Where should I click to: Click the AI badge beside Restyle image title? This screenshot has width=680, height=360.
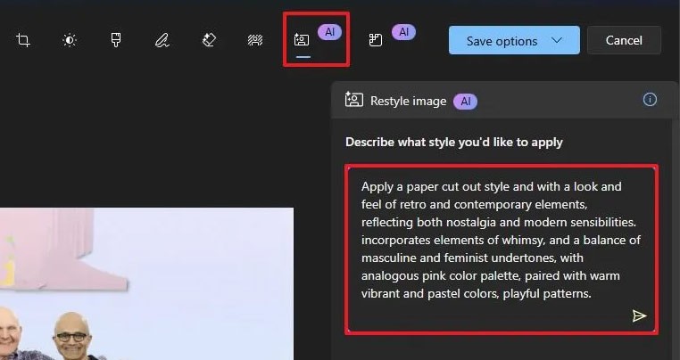click(x=465, y=101)
